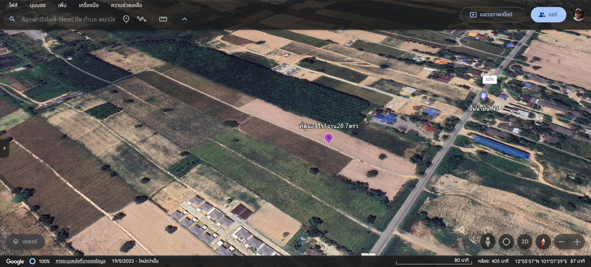The image size is (591, 267).
Task: Expand the left side panel arrow
Action: coord(4,148)
